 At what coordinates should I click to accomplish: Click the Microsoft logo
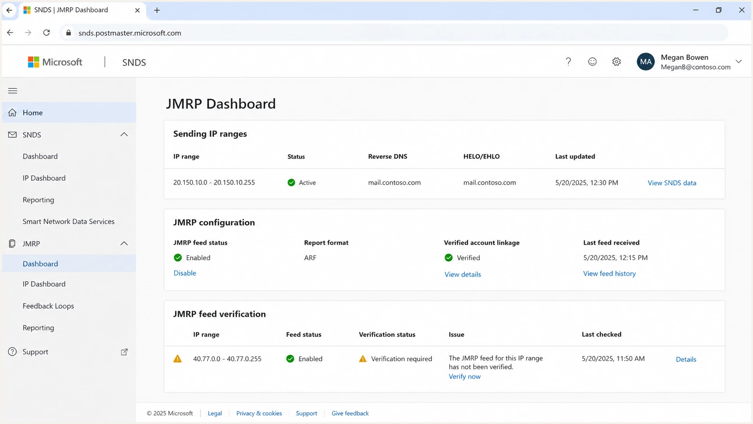(55, 62)
